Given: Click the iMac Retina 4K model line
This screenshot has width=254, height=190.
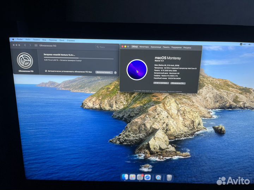Looking at the screenshot, I should [167, 65].
